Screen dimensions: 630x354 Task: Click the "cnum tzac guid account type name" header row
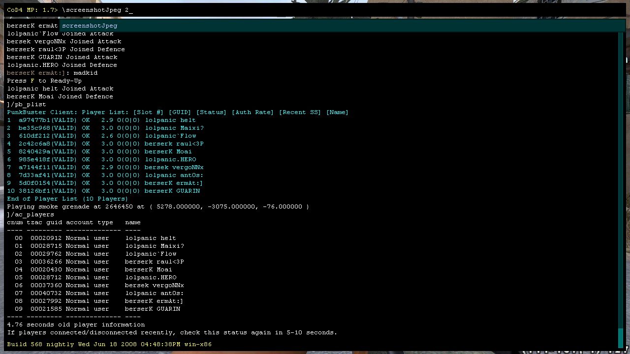point(74,222)
